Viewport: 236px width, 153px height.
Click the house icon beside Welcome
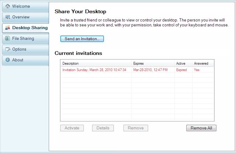[8, 6]
